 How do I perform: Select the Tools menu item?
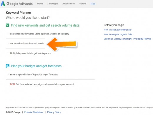click(x=93, y=4)
